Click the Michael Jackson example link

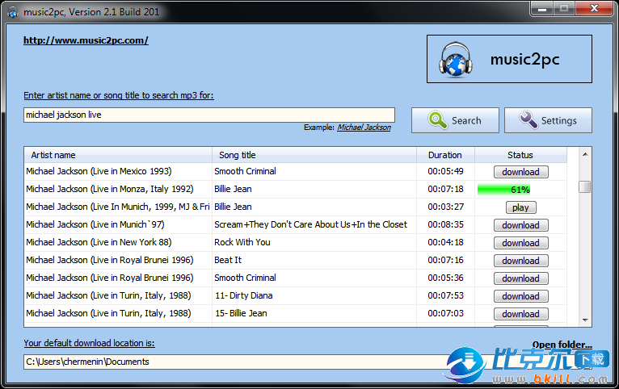(x=364, y=128)
